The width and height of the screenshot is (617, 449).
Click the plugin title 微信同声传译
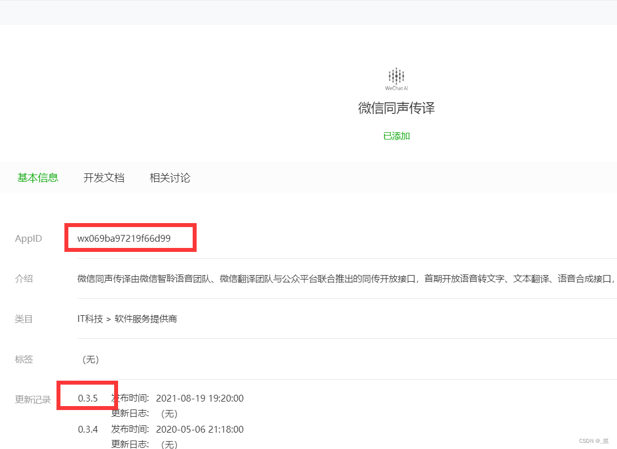(x=396, y=108)
